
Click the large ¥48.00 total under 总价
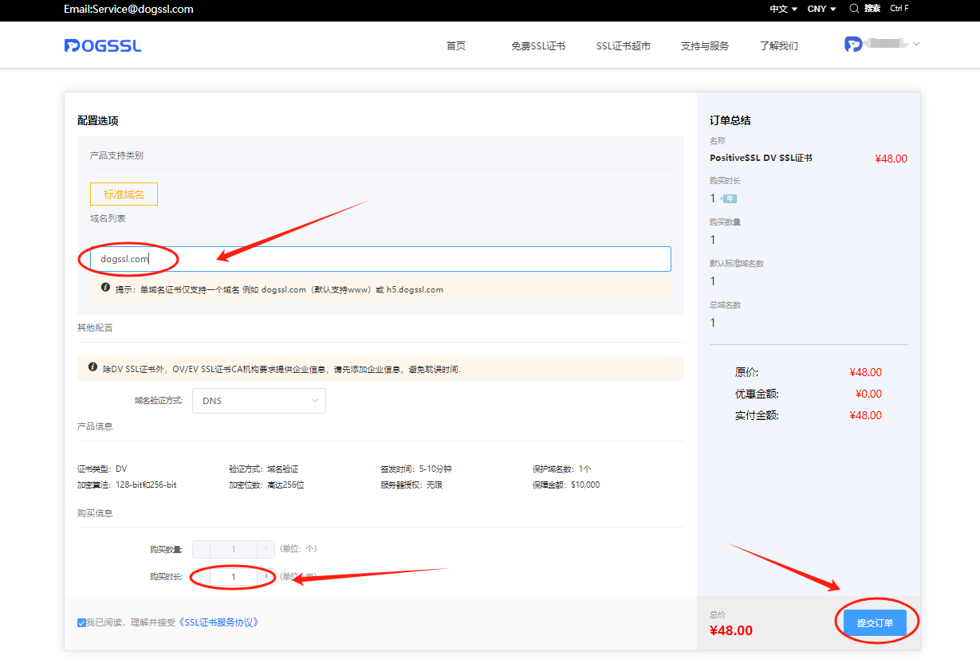click(x=731, y=630)
